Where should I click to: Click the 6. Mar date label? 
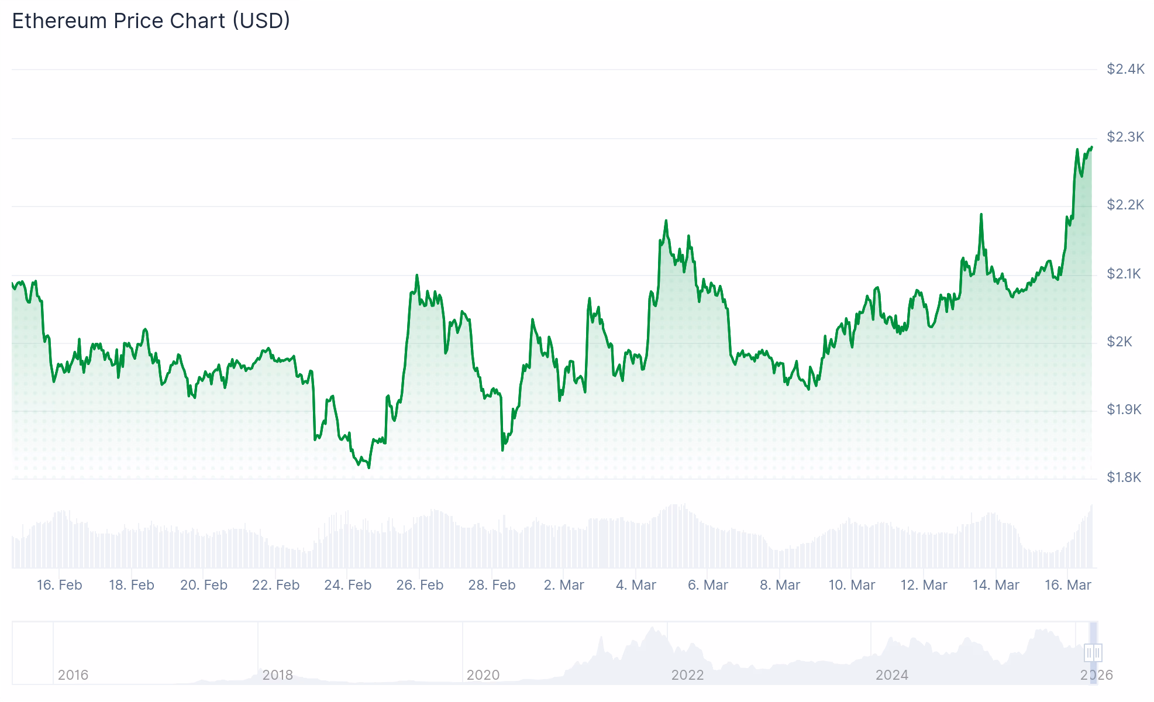tap(708, 585)
